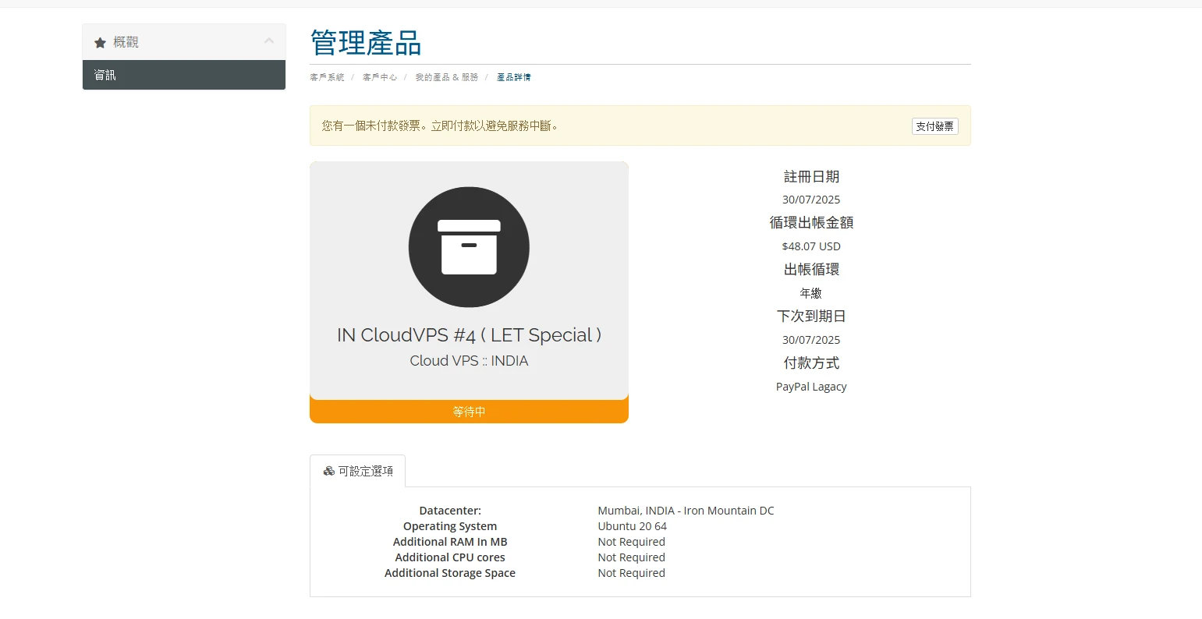Click the orange 等待中 status bar

(469, 412)
